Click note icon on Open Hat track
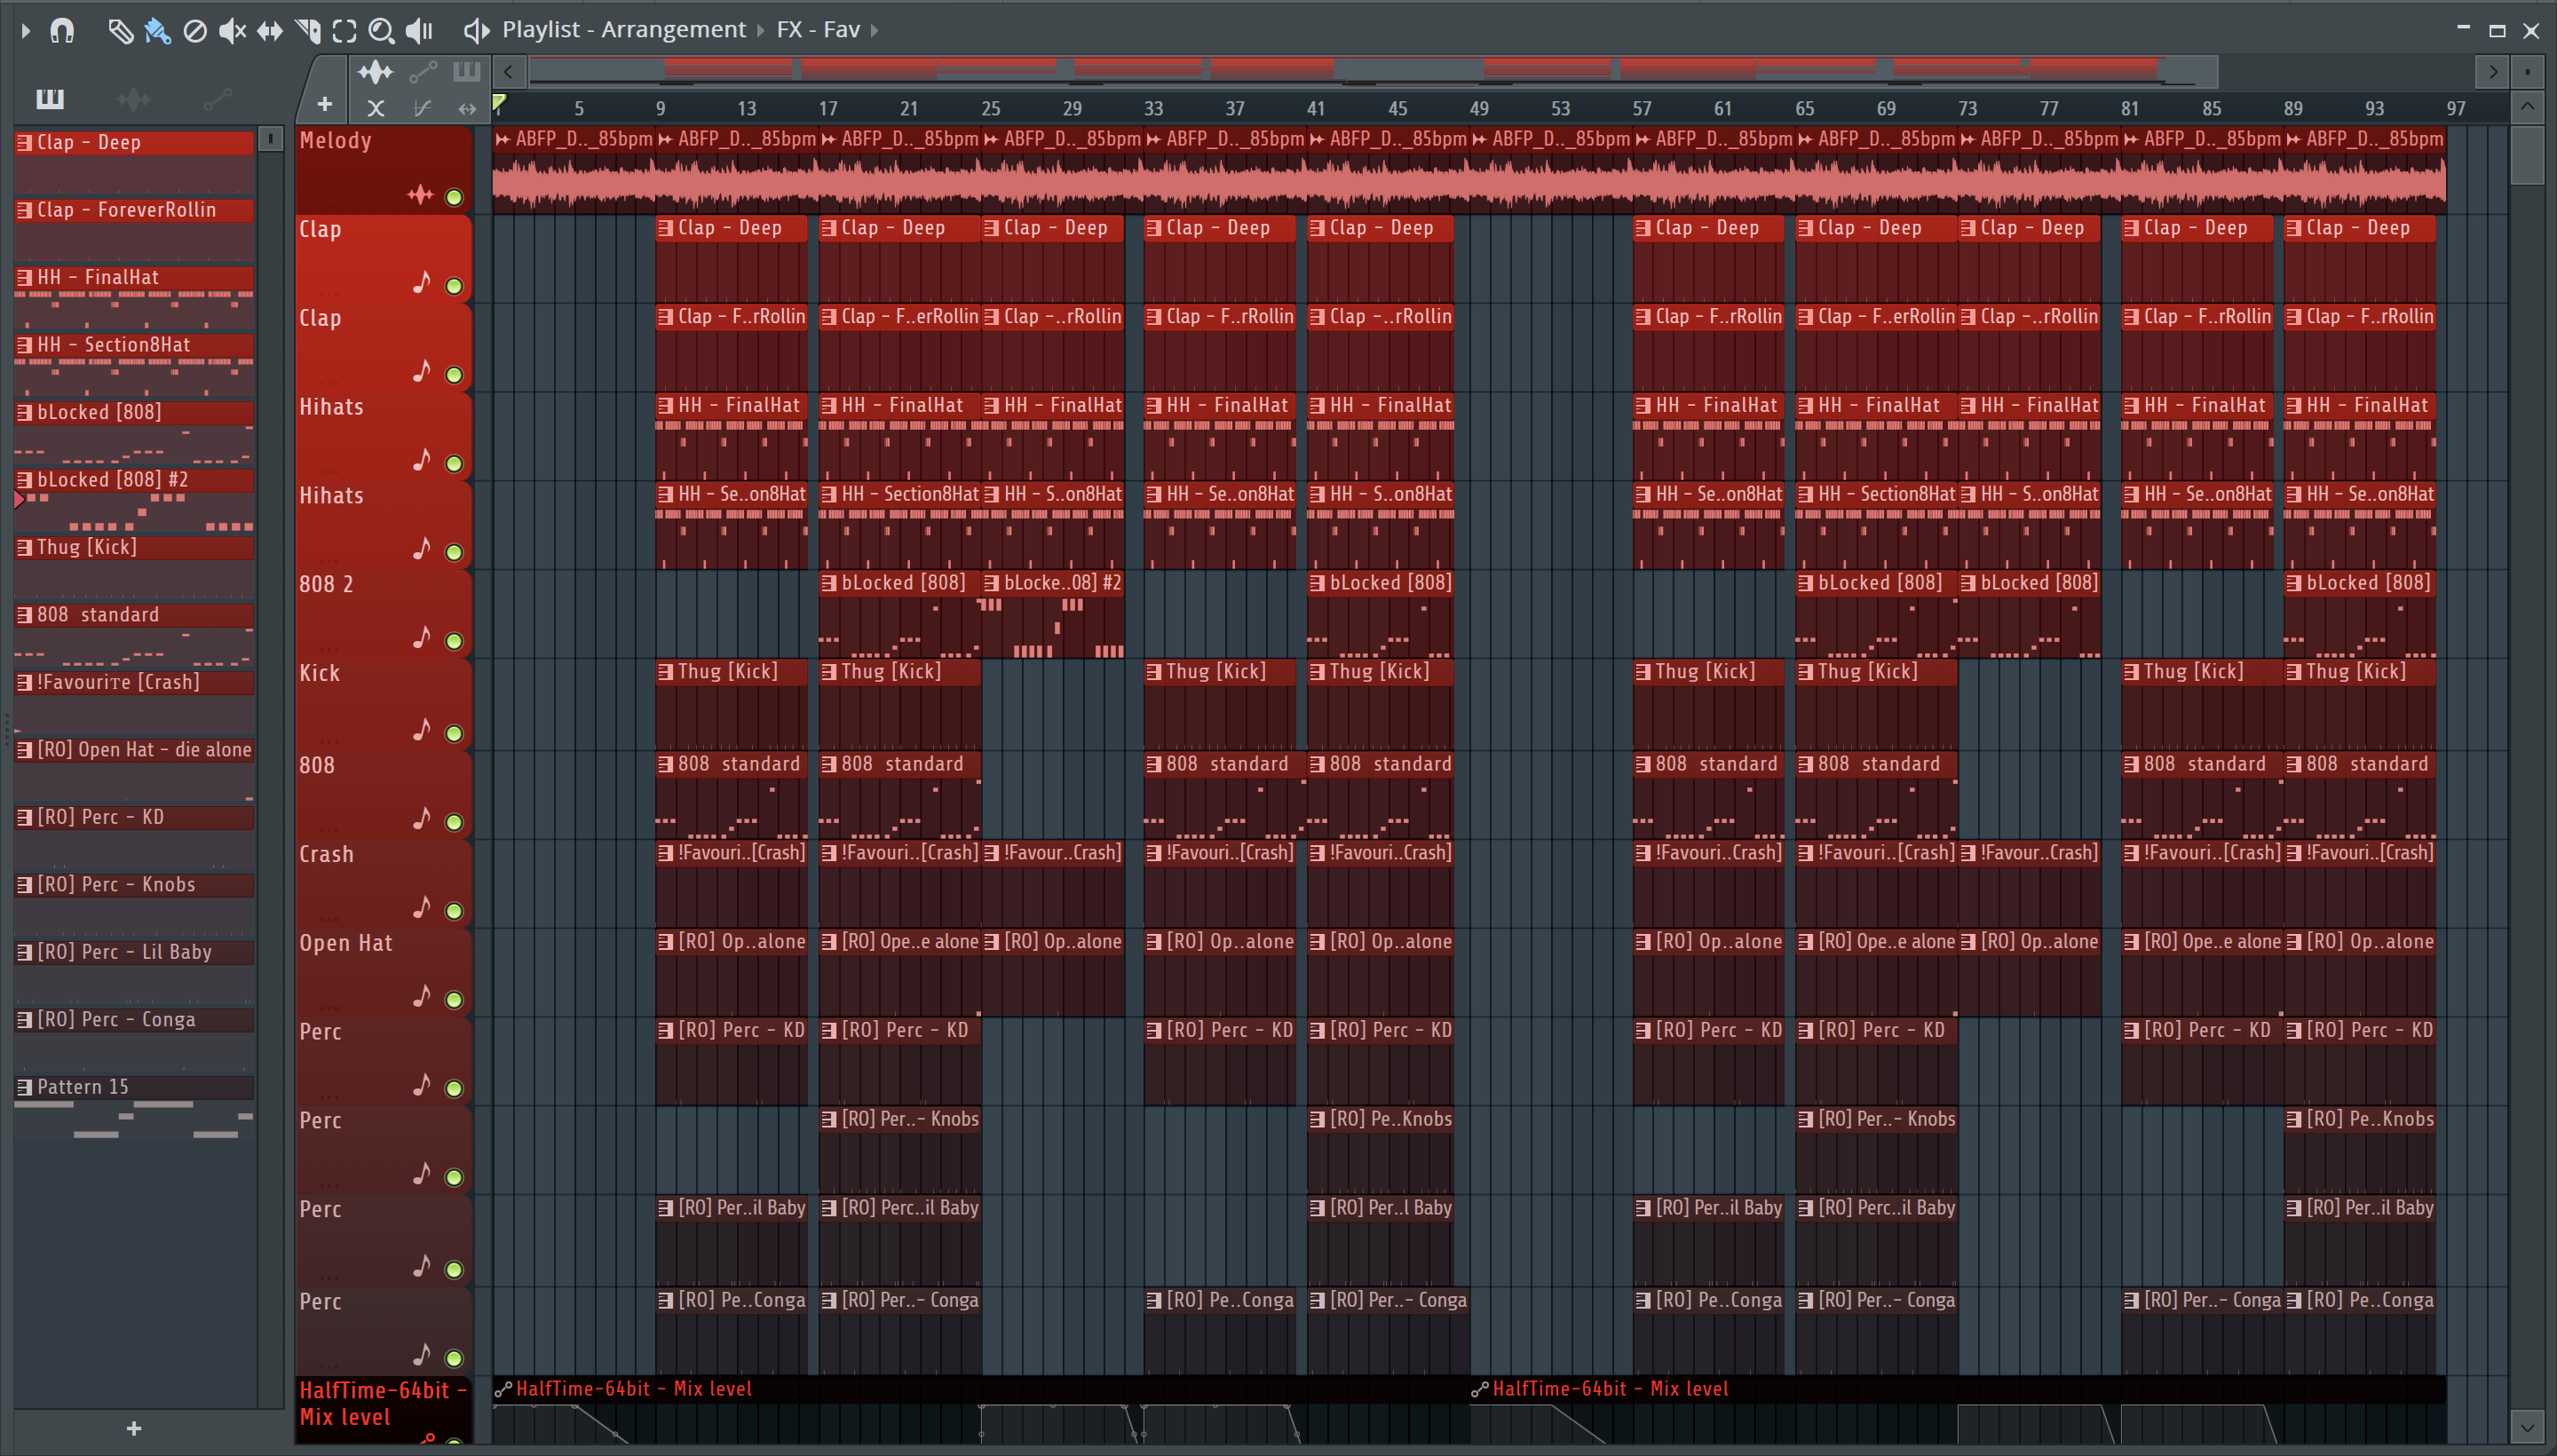Viewport: 2557px width, 1456px height. click(422, 996)
